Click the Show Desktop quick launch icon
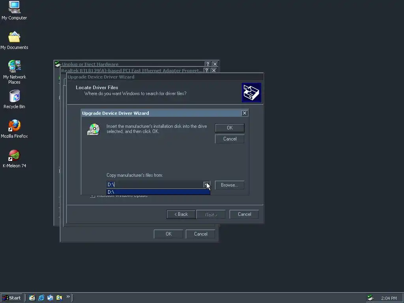Screen dimensions: 404x303 [32, 298]
